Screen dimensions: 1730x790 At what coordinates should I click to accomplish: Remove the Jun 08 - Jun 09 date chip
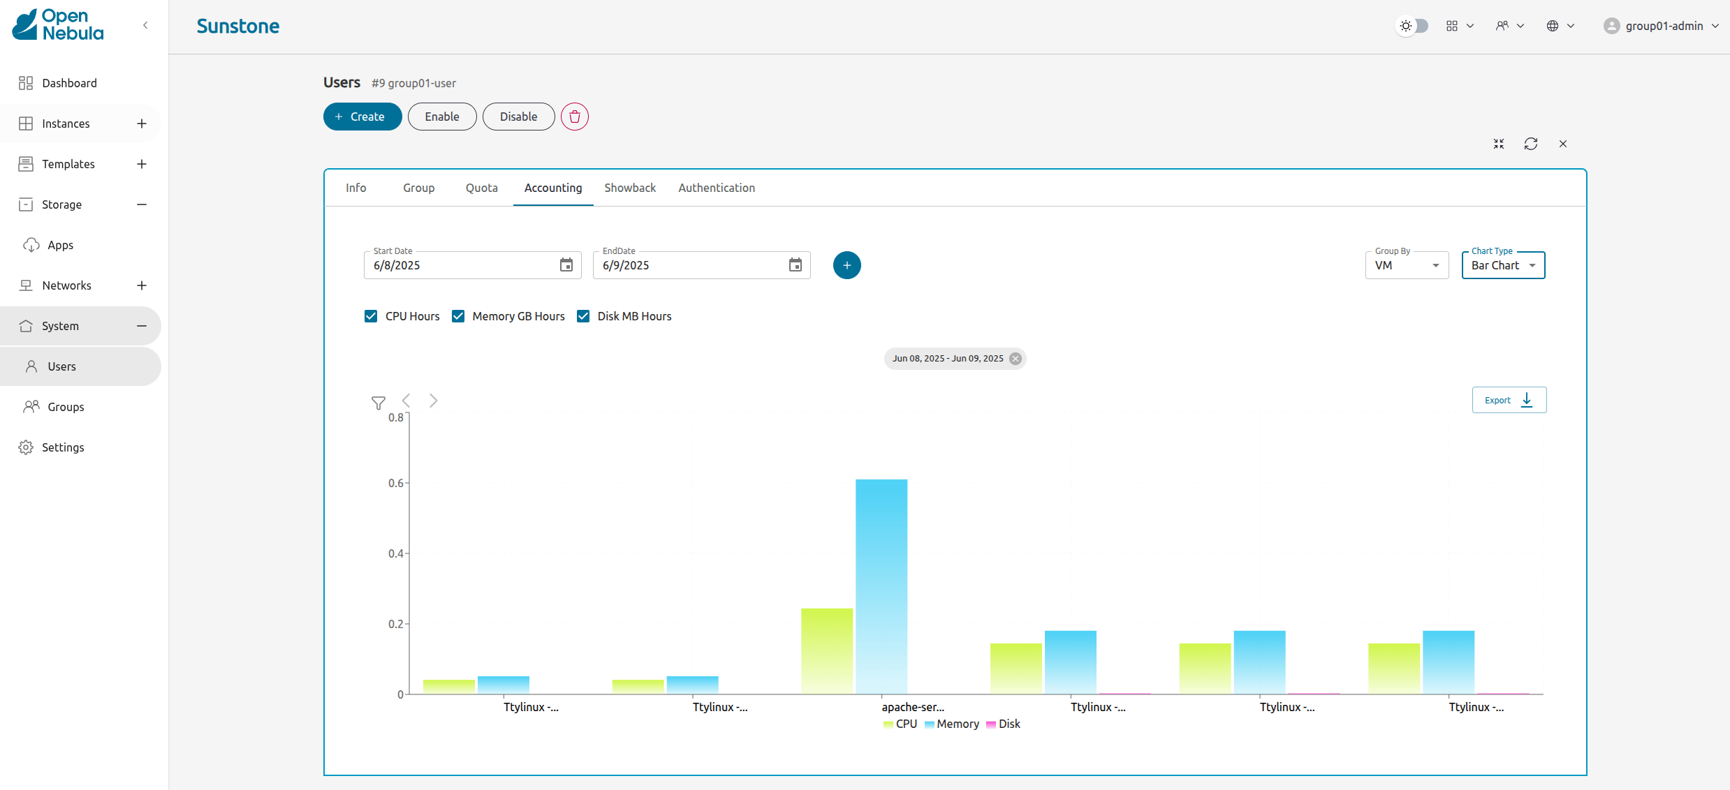pyautogui.click(x=1015, y=359)
